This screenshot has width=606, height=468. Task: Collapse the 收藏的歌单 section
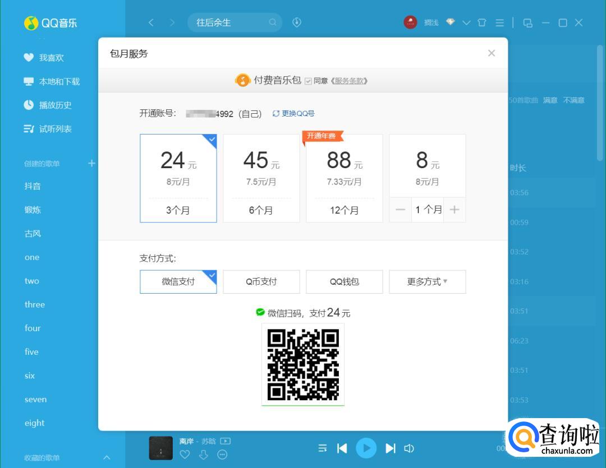tap(107, 457)
